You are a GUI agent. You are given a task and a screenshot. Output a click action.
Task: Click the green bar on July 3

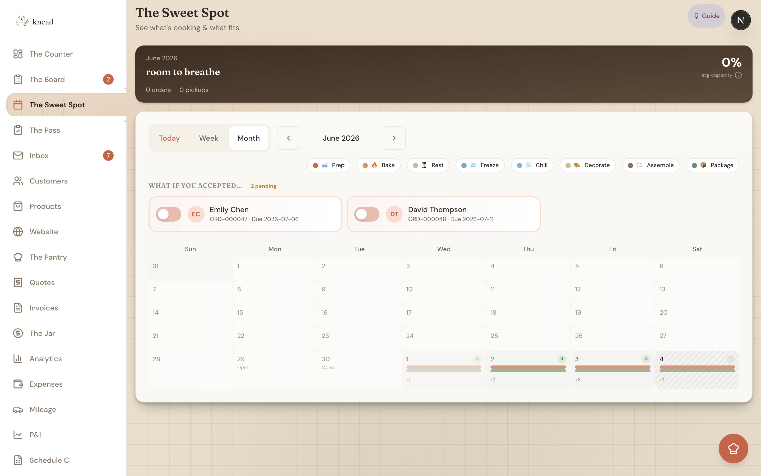tap(612, 371)
